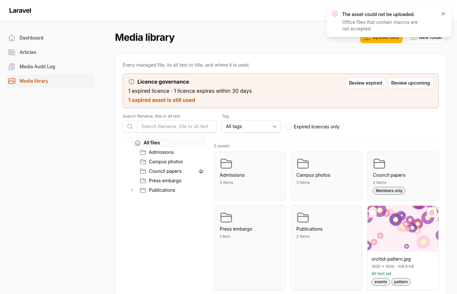
Task: Click the events tag
Action: tap(381, 282)
